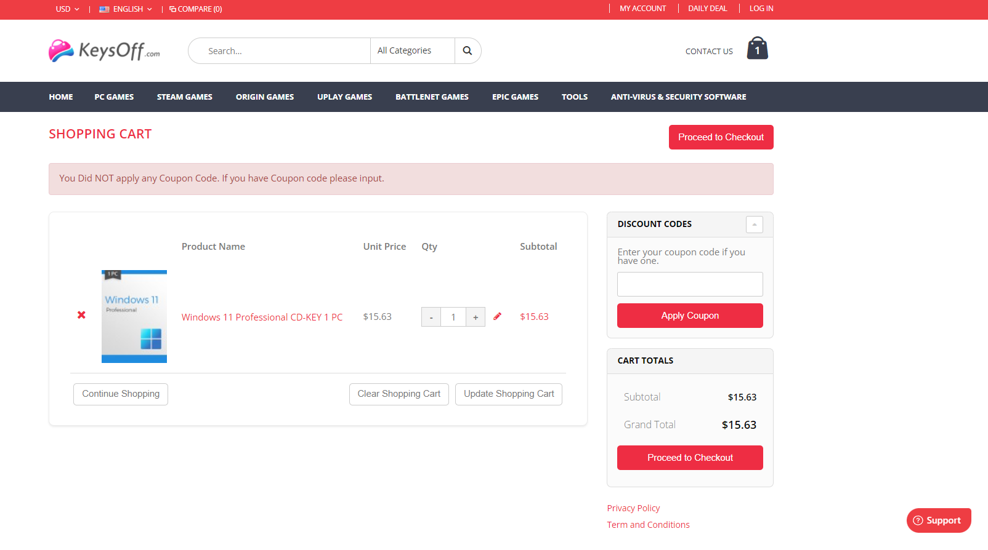The image size is (988, 550).
Task: Open Uplay Games menu
Action: 345,97
